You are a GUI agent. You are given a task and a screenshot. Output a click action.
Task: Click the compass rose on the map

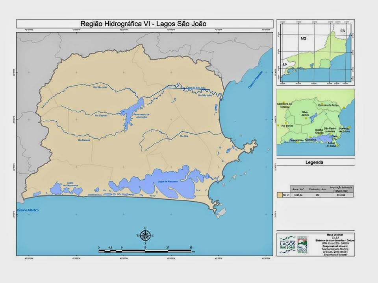[x=145, y=235]
